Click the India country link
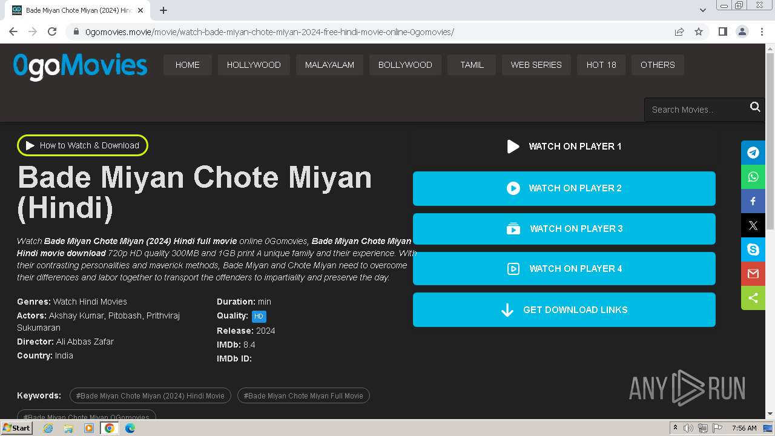 pos(64,355)
